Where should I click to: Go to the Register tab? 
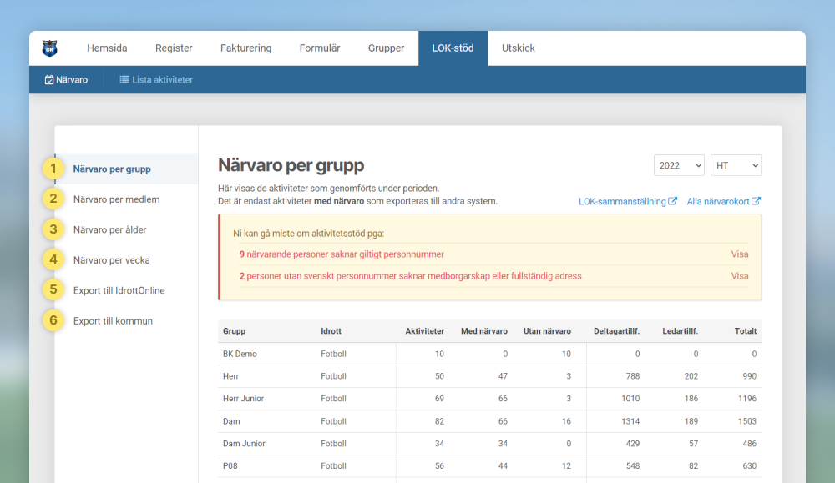tap(174, 48)
